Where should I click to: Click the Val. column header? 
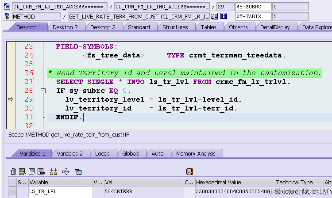(x=144, y=182)
